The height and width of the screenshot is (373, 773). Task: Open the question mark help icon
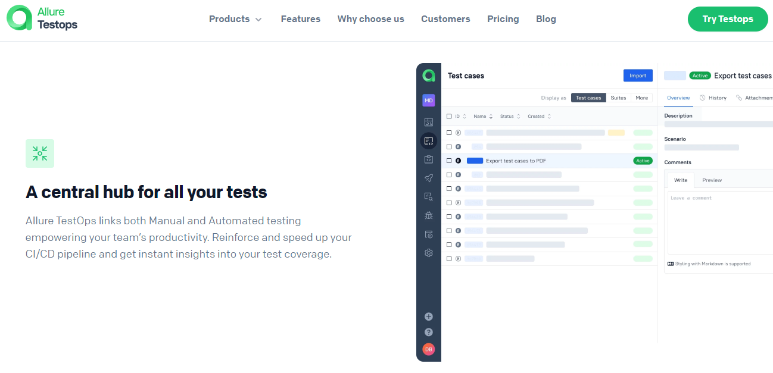point(428,333)
